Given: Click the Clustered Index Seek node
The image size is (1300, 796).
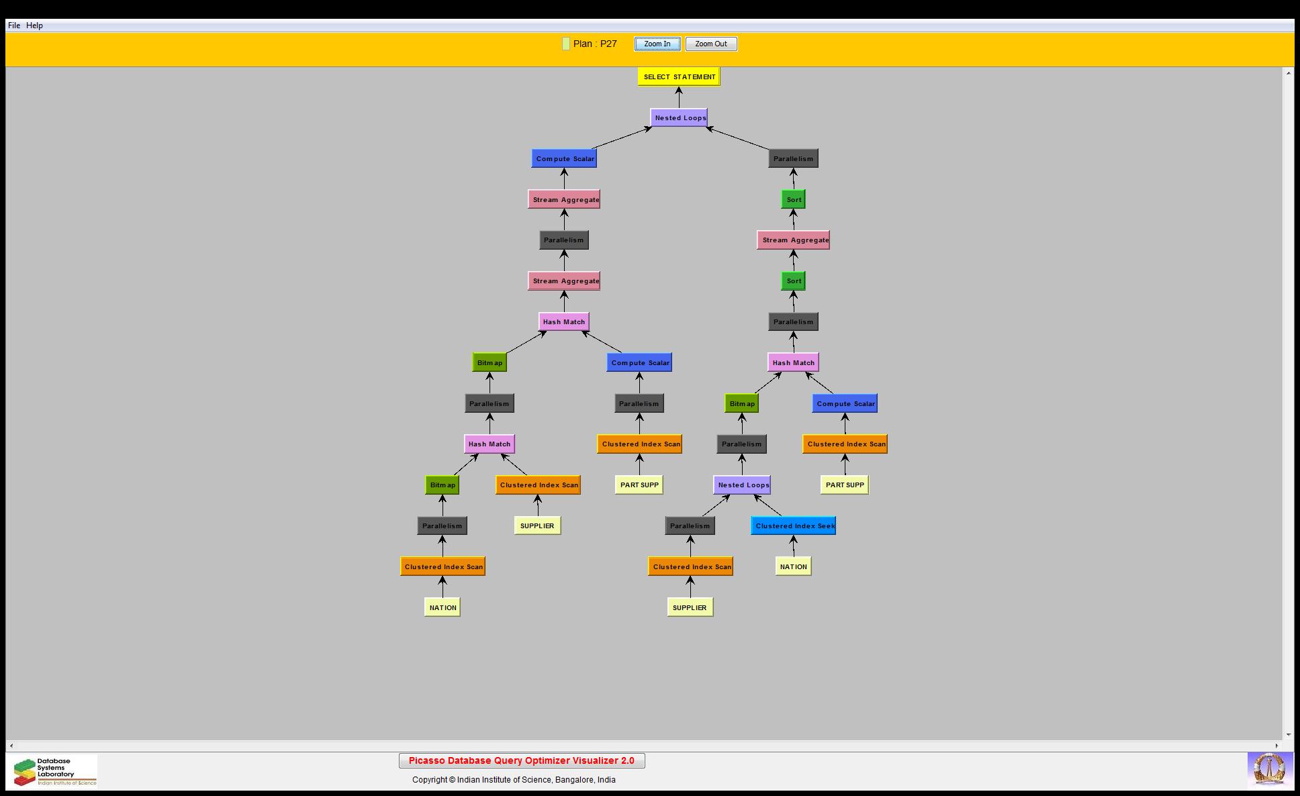Looking at the screenshot, I should coord(794,526).
